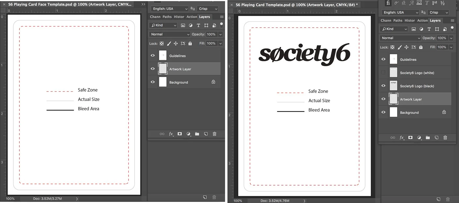Switch to Channels tab in left panel
Screen dimensions: 459x203
[155, 17]
